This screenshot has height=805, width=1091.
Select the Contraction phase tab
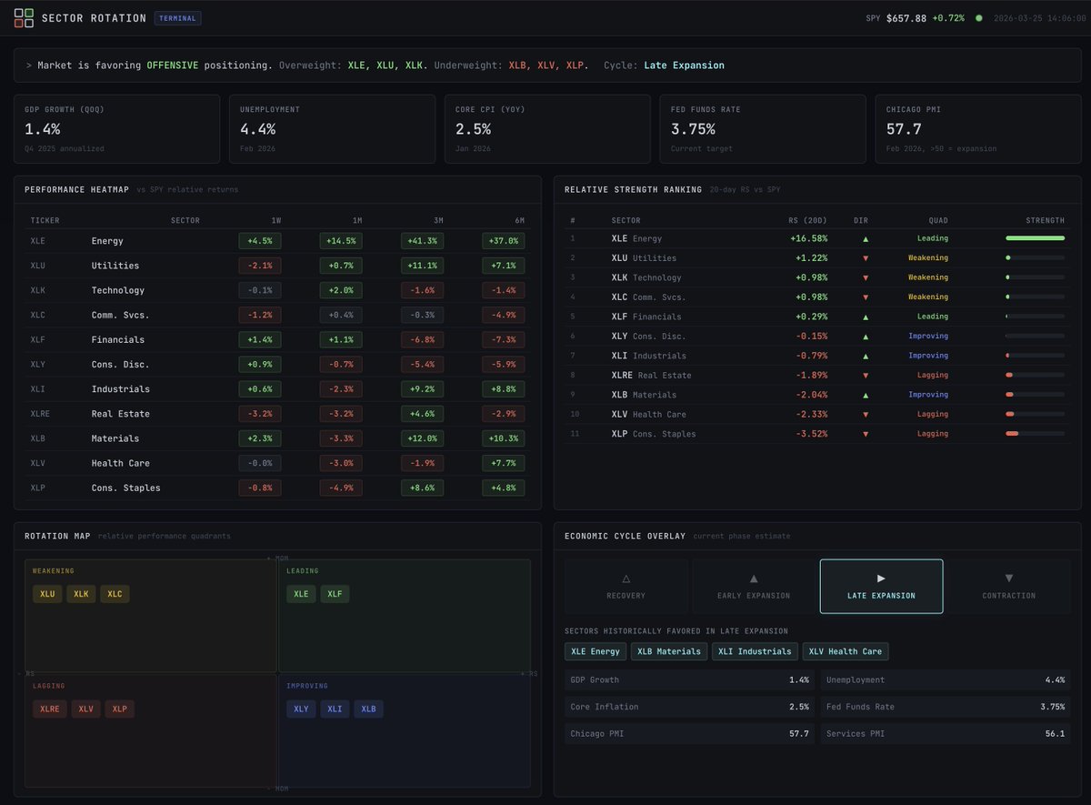coord(1009,587)
